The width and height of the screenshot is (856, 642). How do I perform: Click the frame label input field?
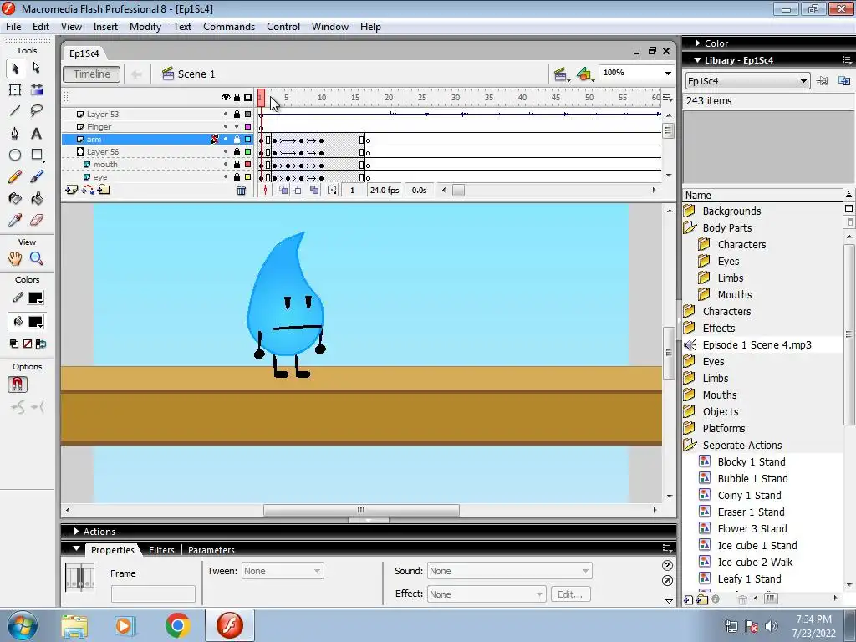click(153, 594)
